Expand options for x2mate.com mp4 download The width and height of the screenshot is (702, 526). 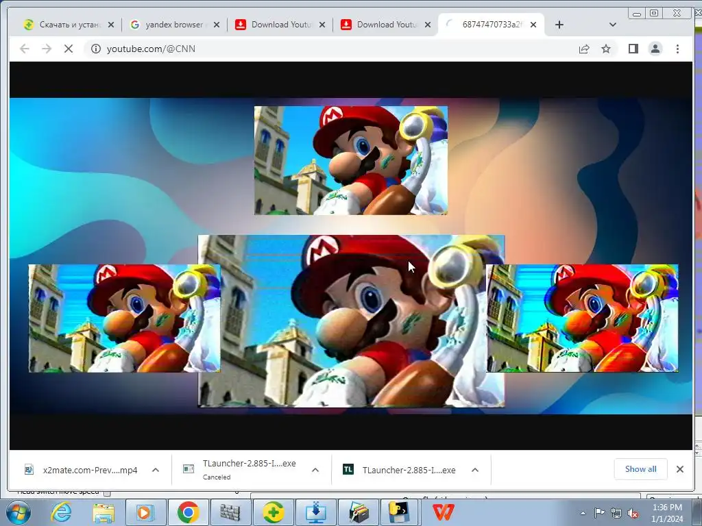coord(156,470)
